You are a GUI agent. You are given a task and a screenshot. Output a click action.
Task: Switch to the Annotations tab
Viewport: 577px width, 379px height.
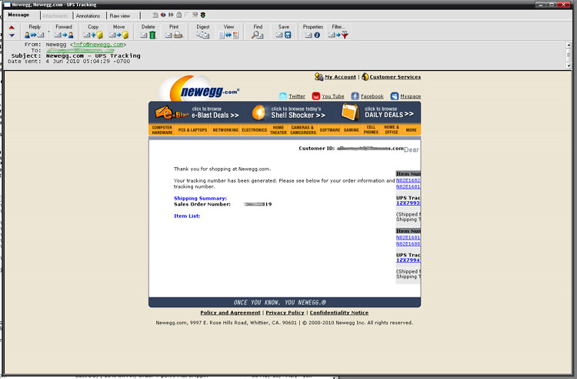pos(88,16)
